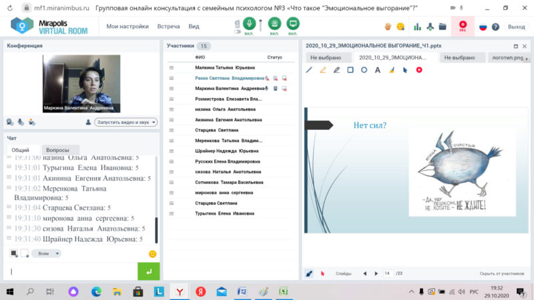The width and height of the screenshot is (534, 300).
Task: Select the rectangle shape tool
Action: tap(350, 70)
